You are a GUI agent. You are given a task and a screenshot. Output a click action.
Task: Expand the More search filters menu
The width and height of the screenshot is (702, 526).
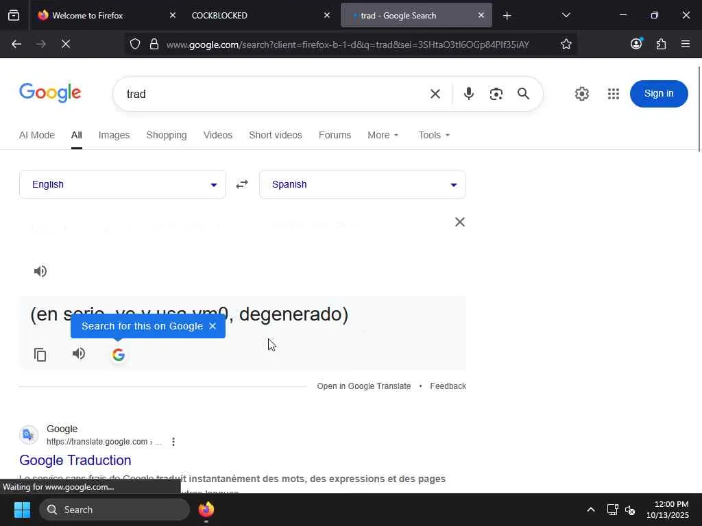tap(383, 135)
